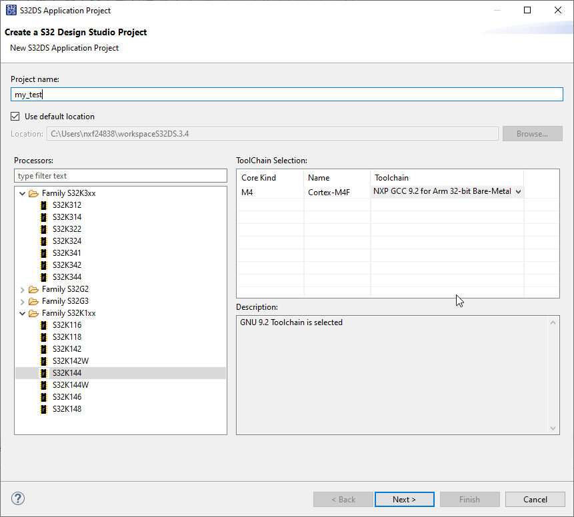Click the S32K342 chip icon

[43, 264]
